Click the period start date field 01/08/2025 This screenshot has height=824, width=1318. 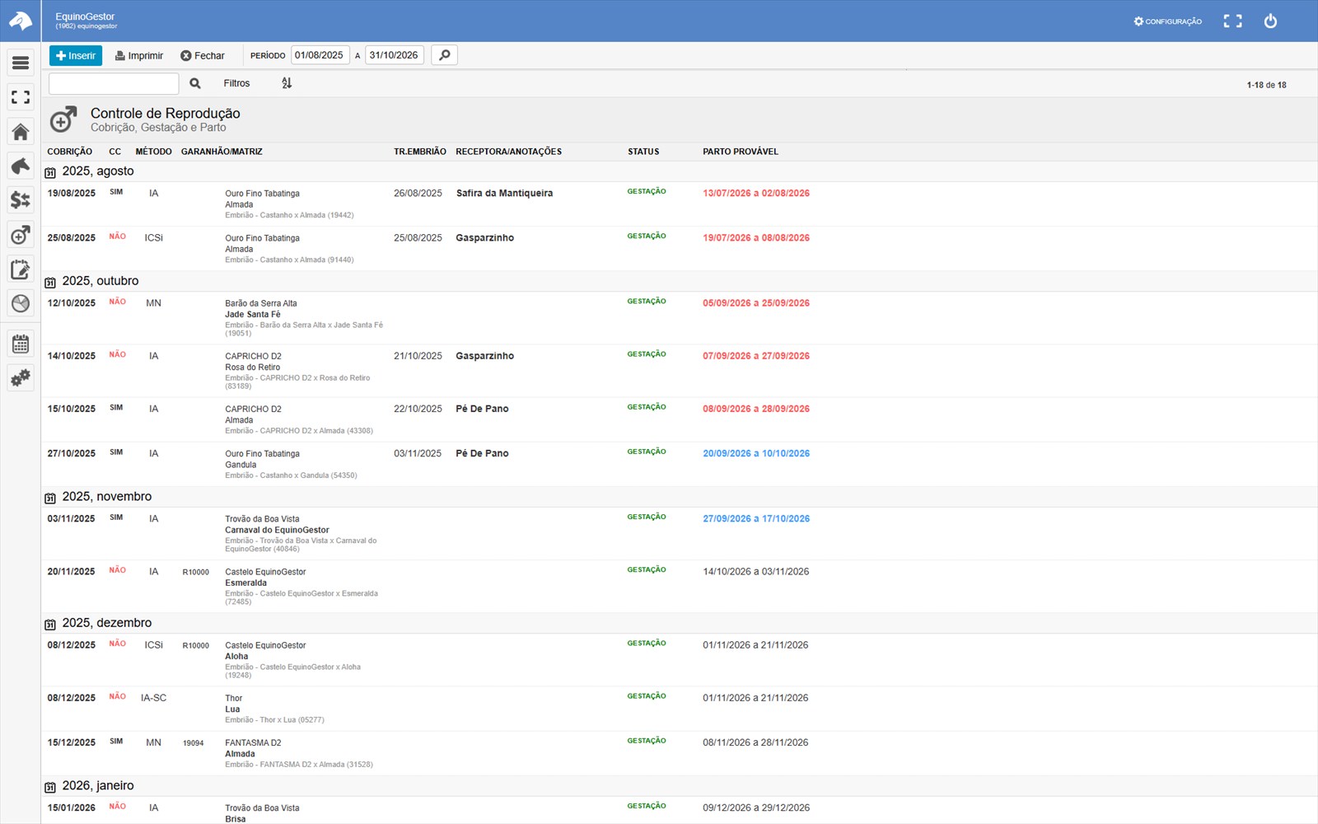tap(320, 55)
